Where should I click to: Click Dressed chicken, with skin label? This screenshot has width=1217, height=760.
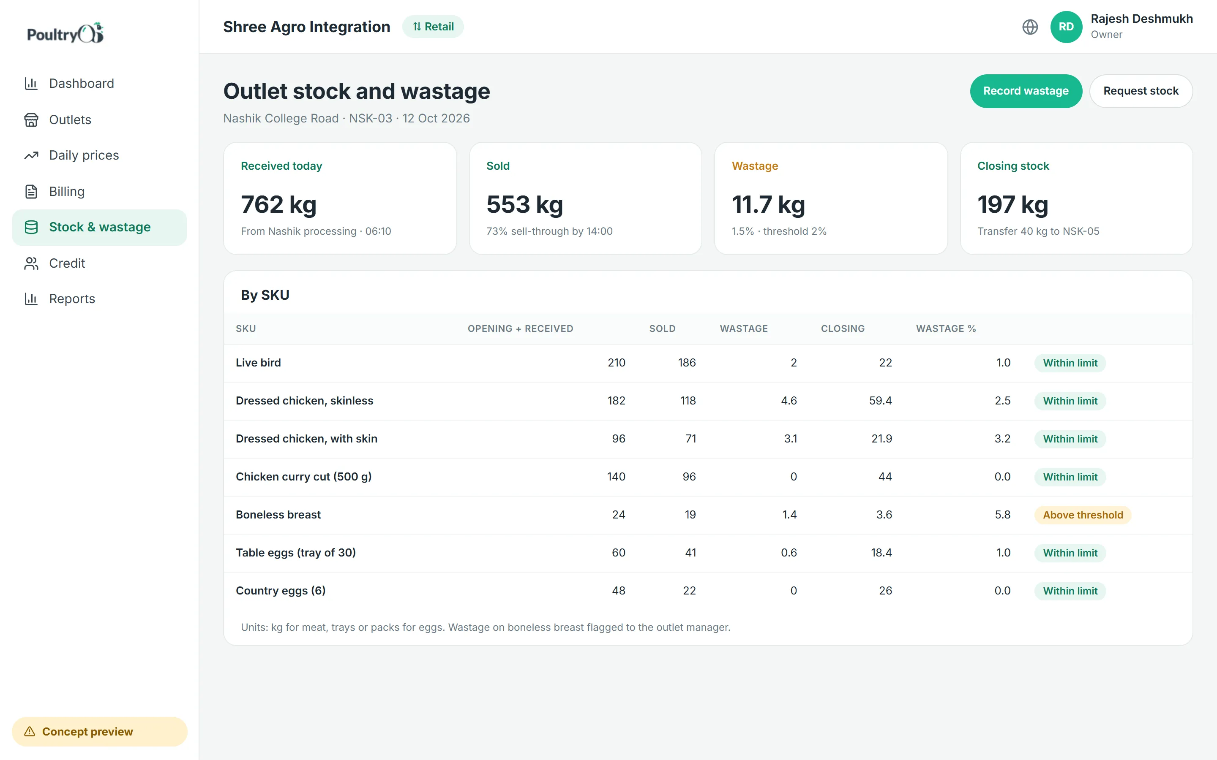pyautogui.click(x=307, y=439)
